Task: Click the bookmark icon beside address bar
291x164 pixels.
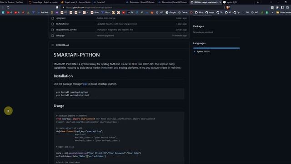Action: 57,7
